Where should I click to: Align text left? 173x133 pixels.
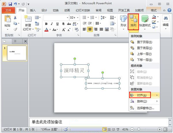(x=84, y=29)
